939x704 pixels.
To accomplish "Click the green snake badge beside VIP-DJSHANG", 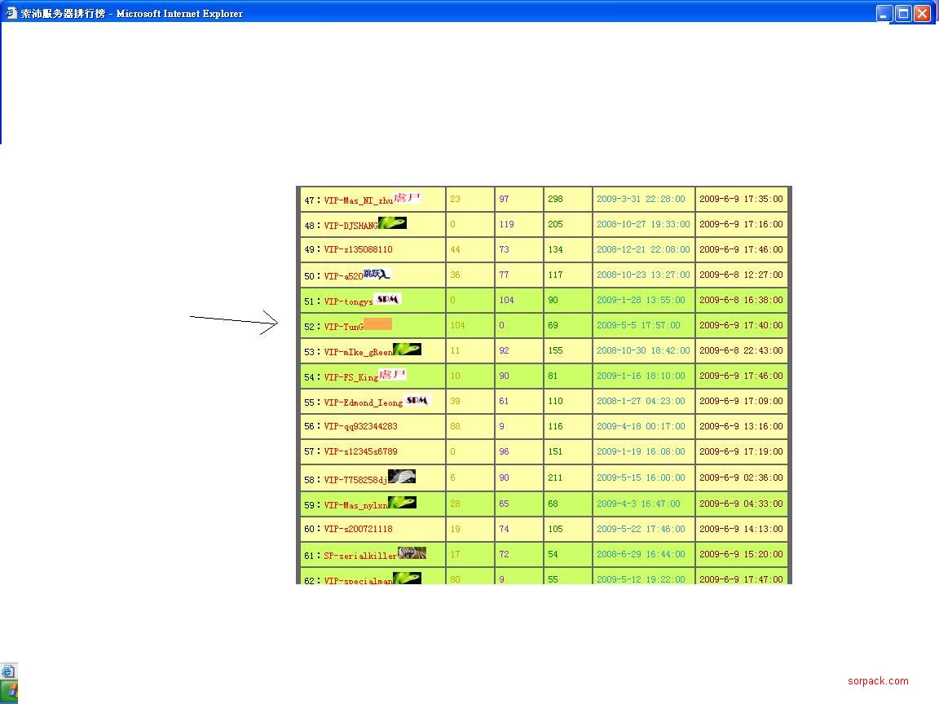I will point(392,223).
